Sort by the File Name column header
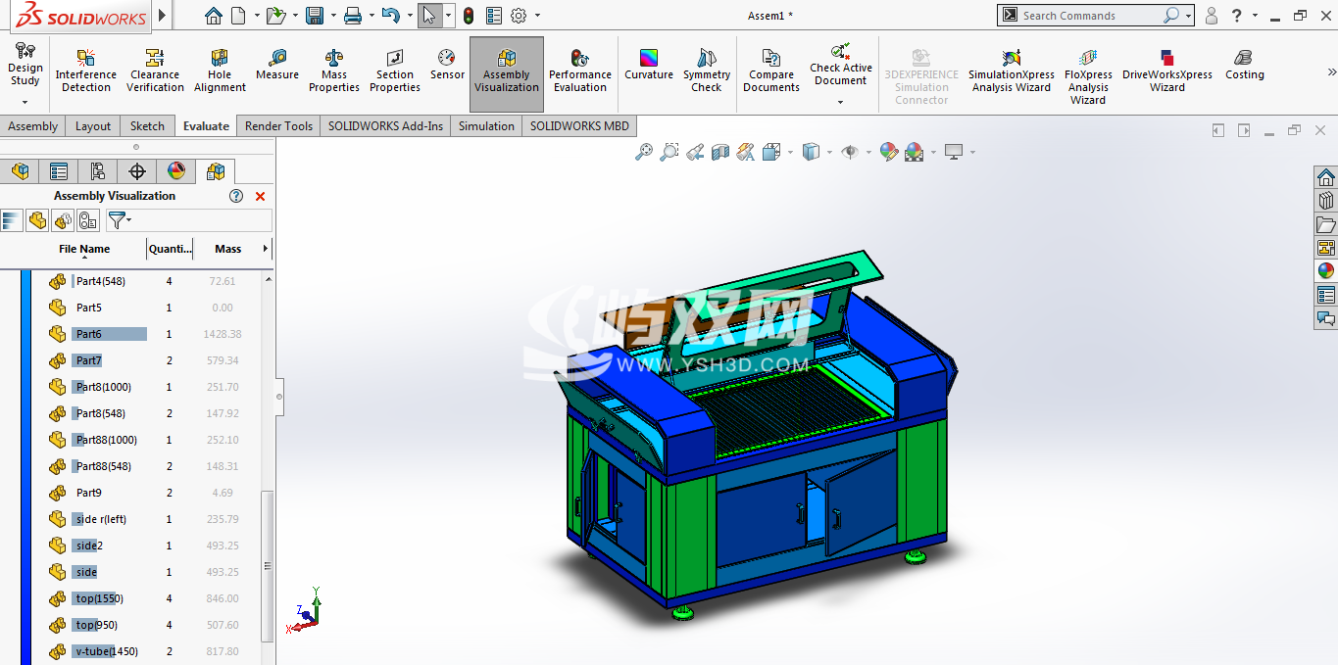The image size is (1338, 665). 84,249
